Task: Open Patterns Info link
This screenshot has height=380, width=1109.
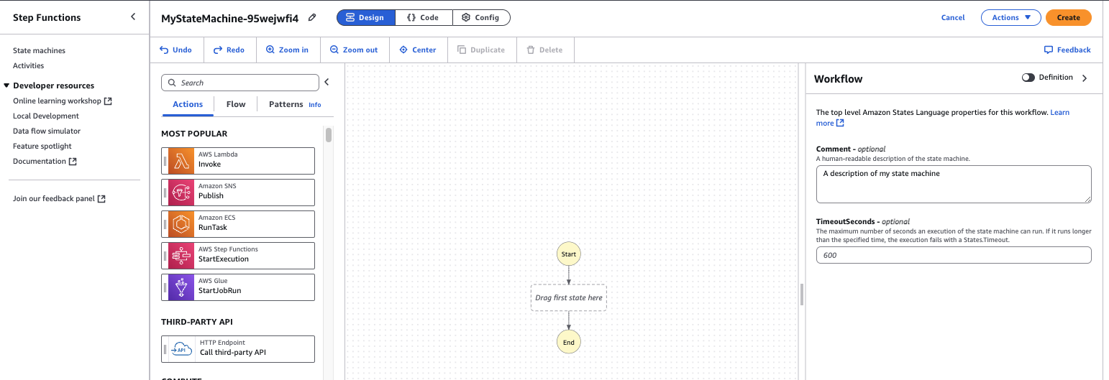Action: tap(315, 105)
